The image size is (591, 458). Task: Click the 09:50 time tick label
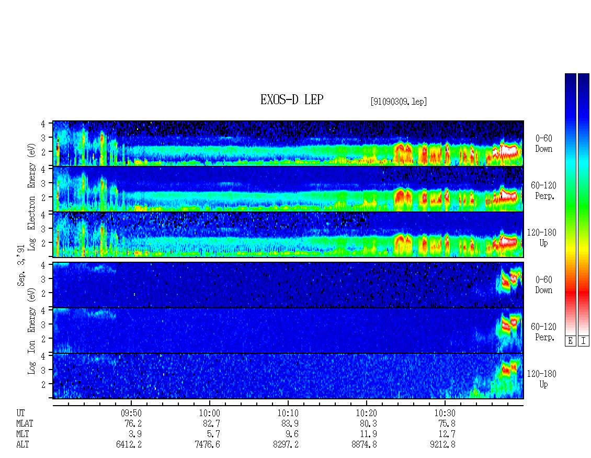point(131,413)
